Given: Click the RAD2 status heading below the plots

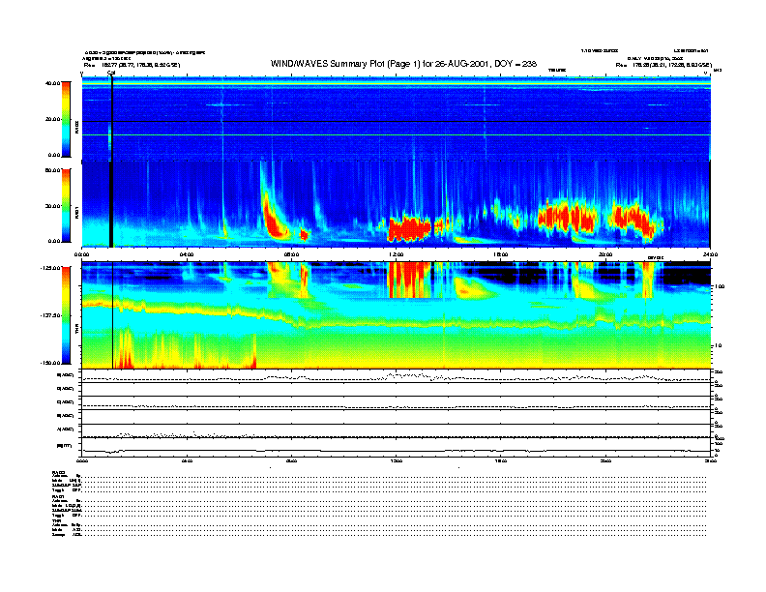Looking at the screenshot, I should pos(59,472).
